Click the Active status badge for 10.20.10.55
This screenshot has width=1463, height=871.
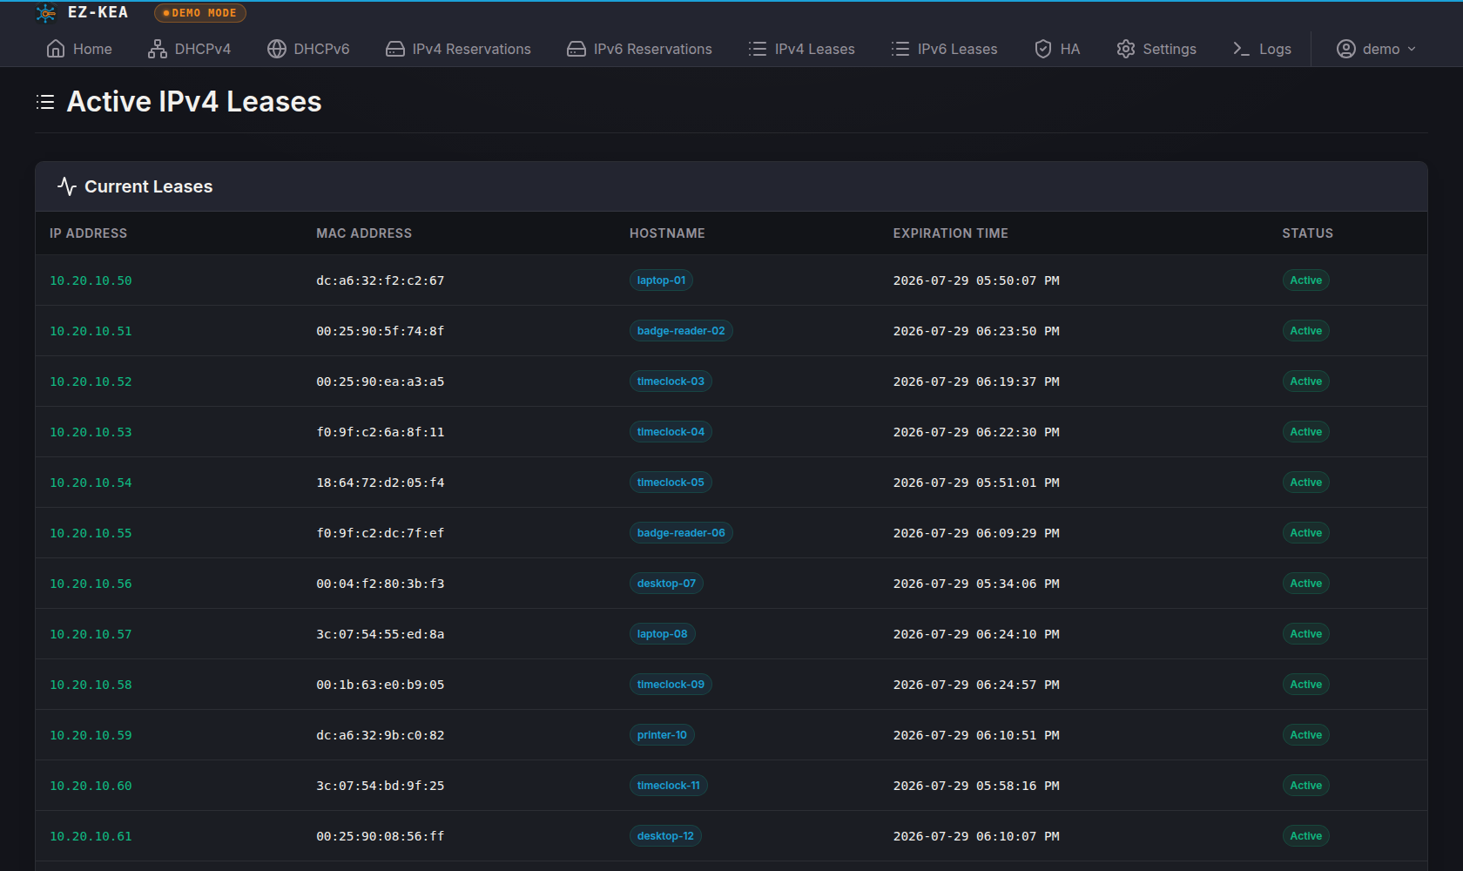point(1305,533)
